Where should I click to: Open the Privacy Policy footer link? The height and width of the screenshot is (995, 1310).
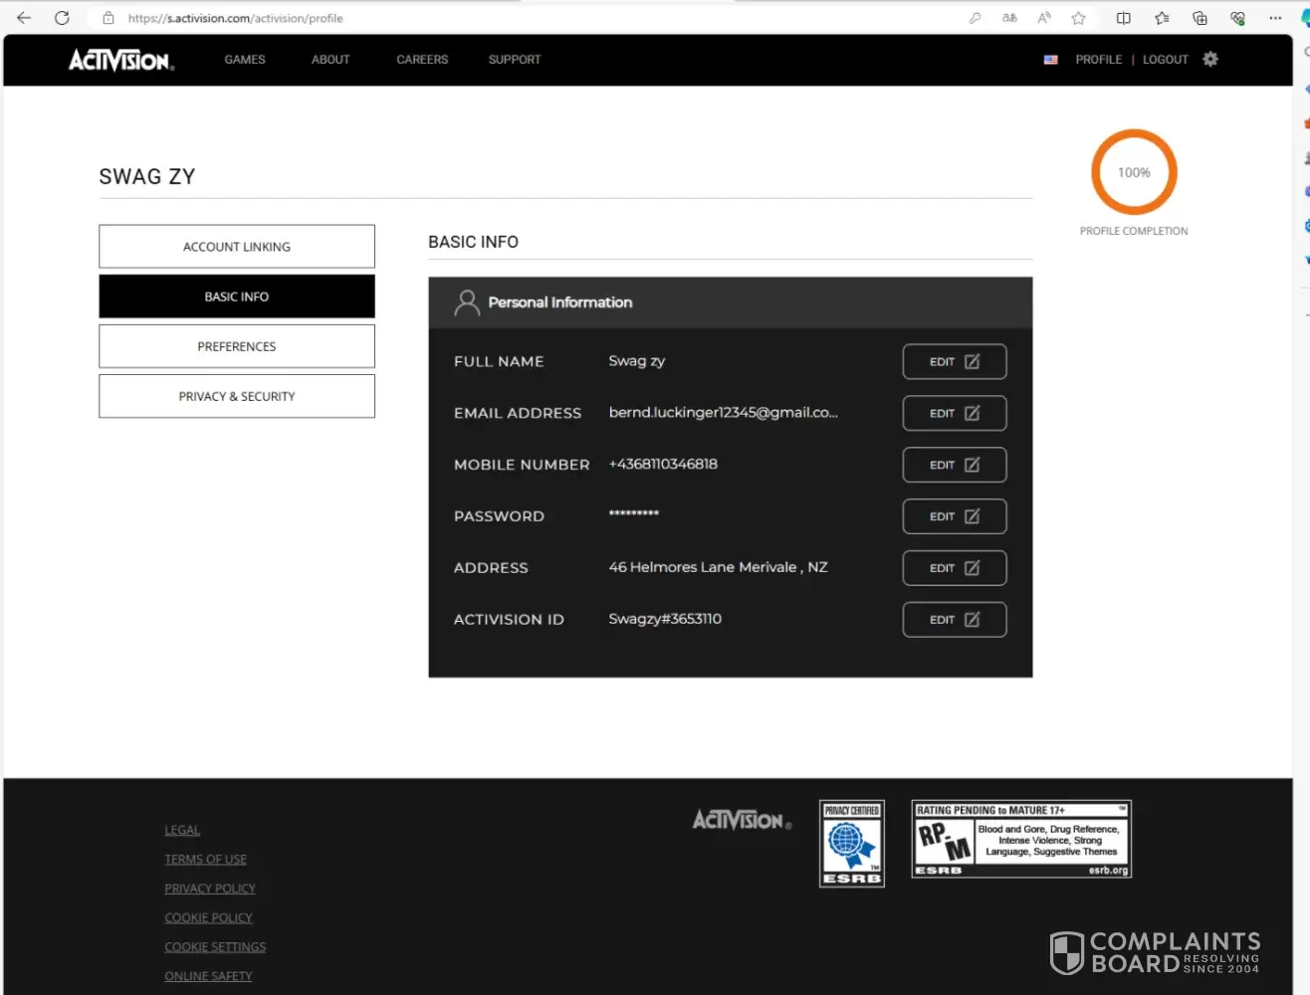pyautogui.click(x=210, y=889)
